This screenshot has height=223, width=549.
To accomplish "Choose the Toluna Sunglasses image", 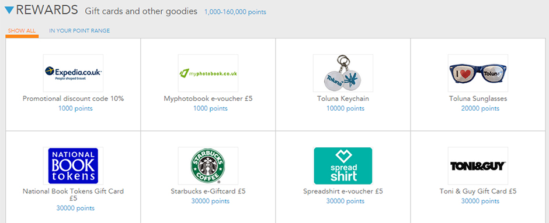I will pyautogui.click(x=478, y=73).
